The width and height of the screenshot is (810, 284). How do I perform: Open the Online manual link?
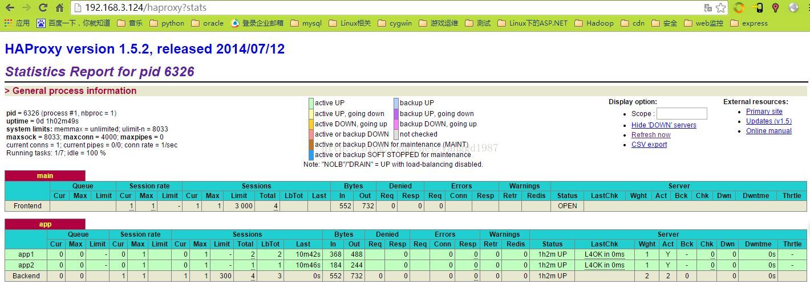tap(769, 131)
